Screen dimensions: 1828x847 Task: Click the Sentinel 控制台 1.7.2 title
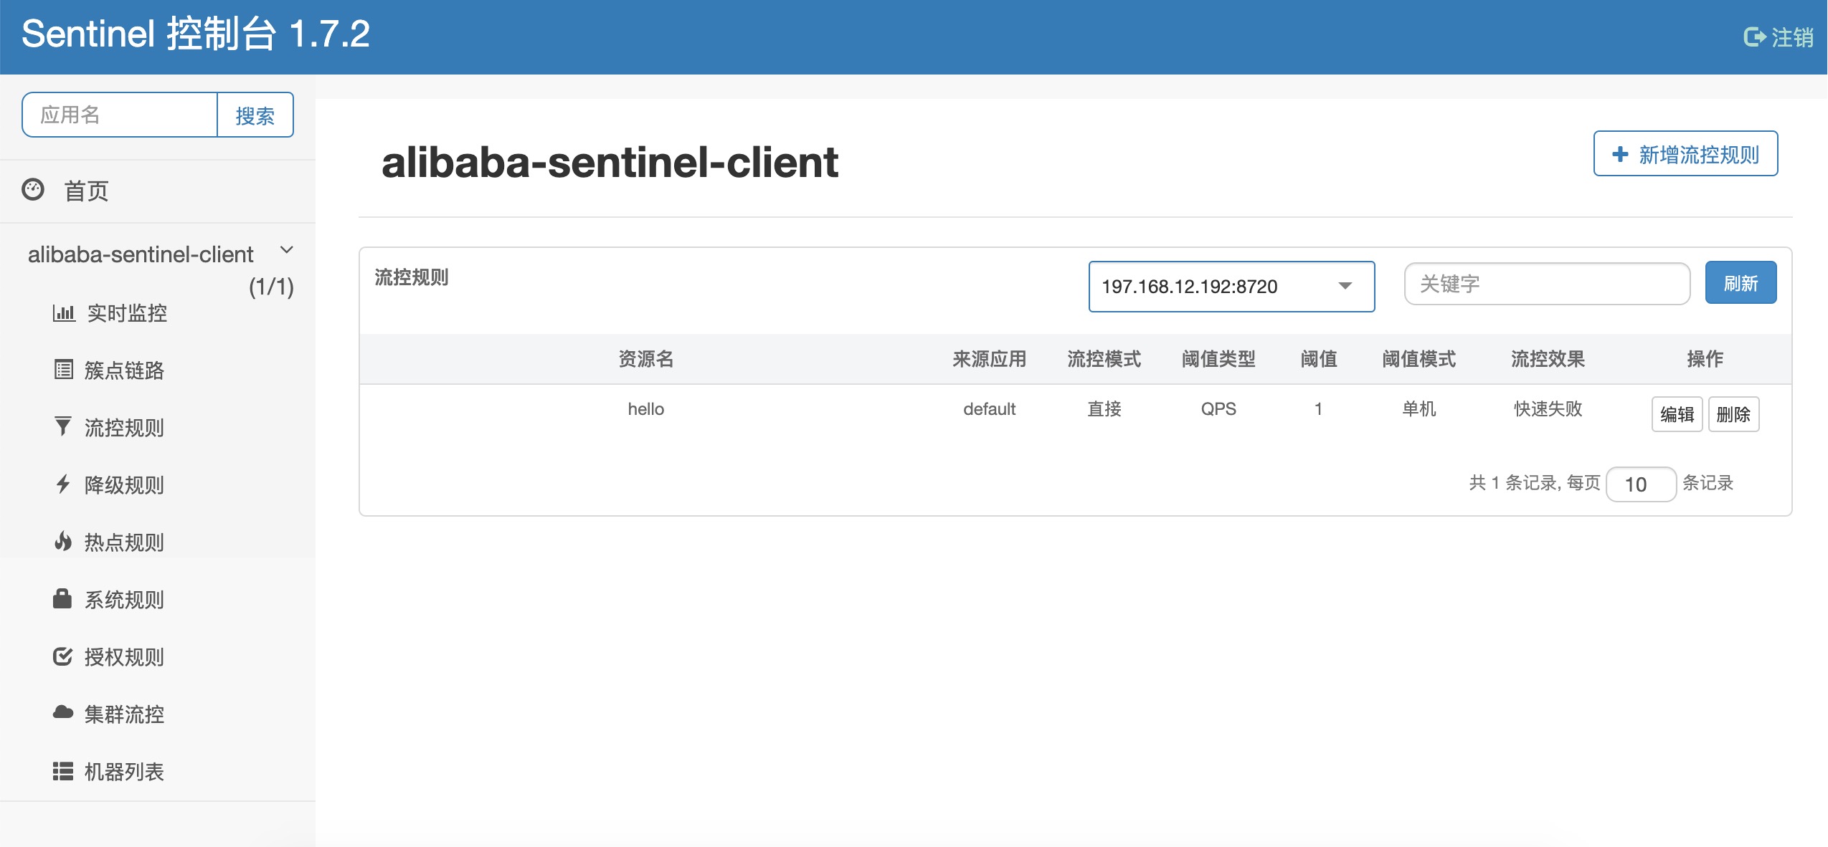196,34
